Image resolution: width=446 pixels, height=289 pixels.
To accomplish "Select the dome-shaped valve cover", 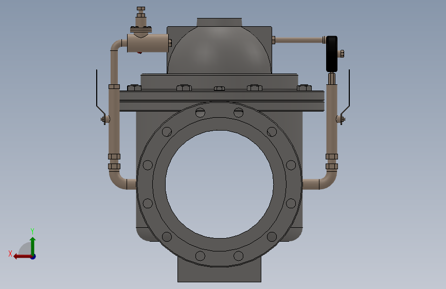I will tap(219, 50).
